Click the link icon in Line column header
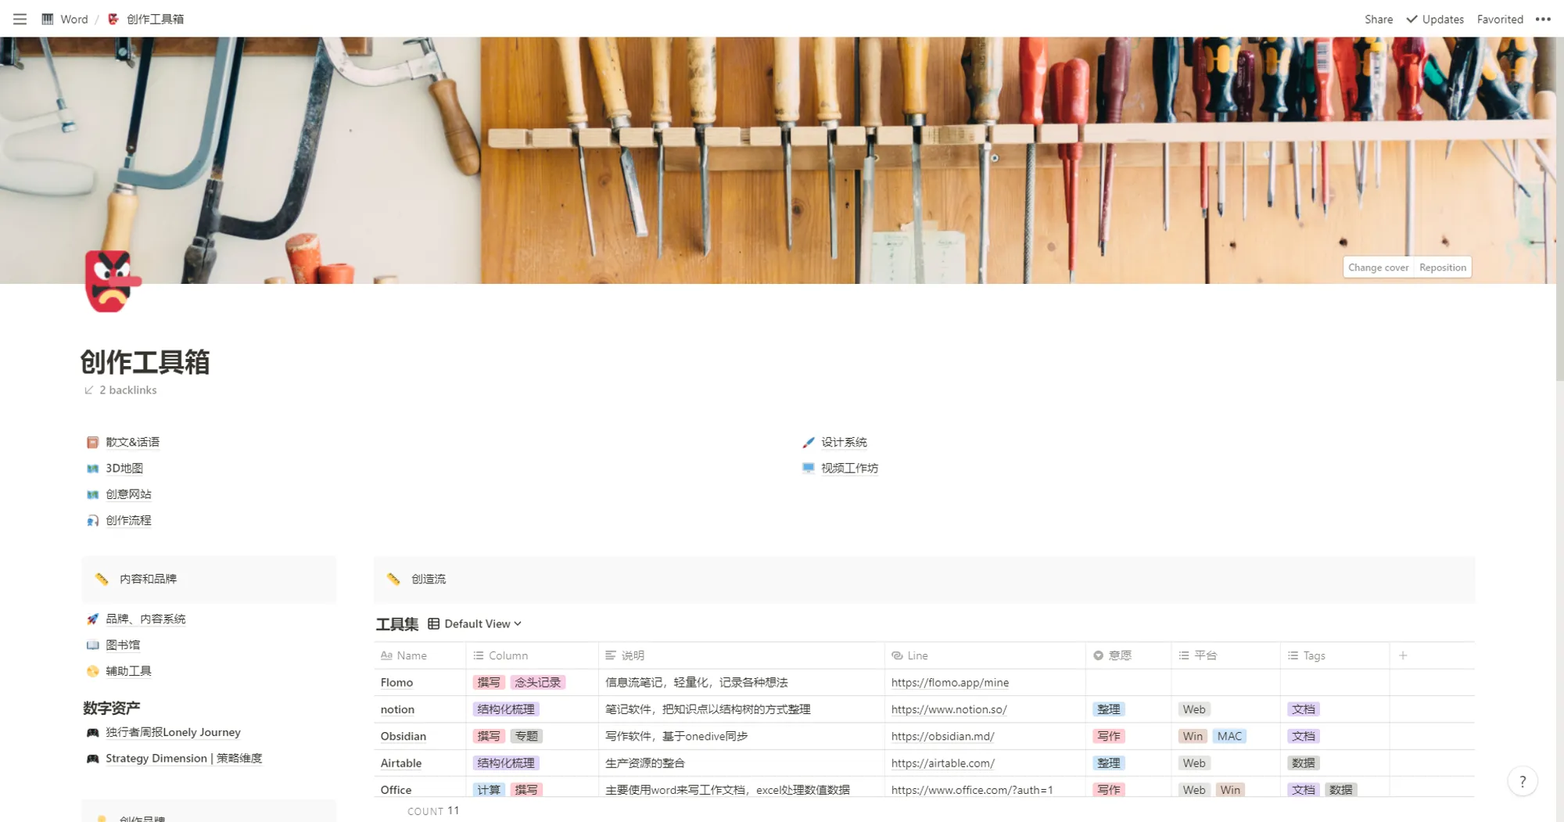The height and width of the screenshot is (822, 1564). (897, 655)
